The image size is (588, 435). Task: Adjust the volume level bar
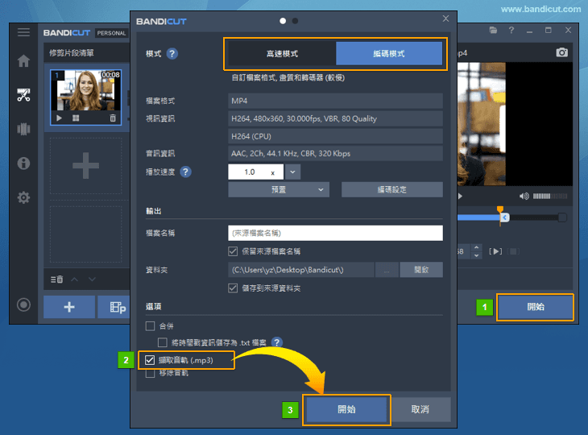550,196
